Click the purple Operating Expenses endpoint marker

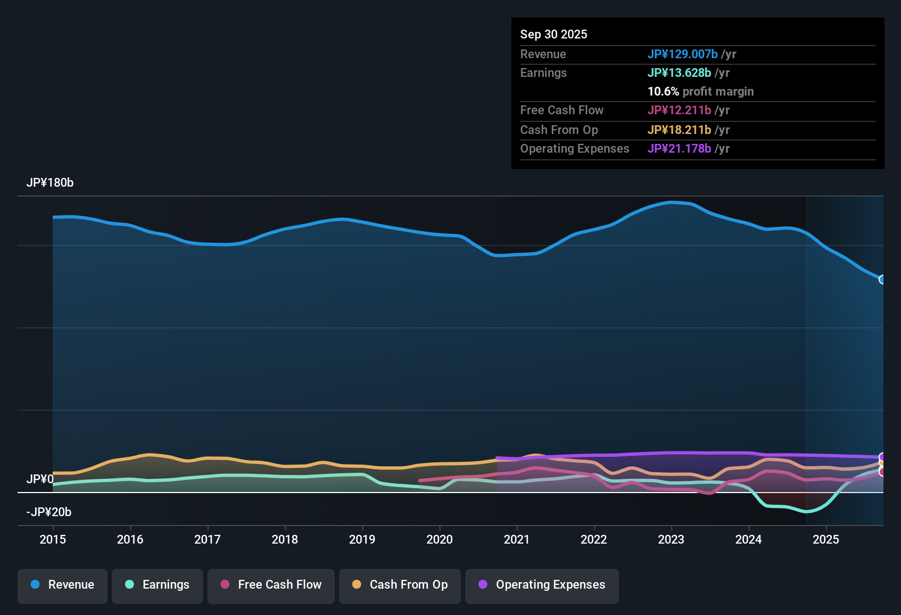(882, 456)
